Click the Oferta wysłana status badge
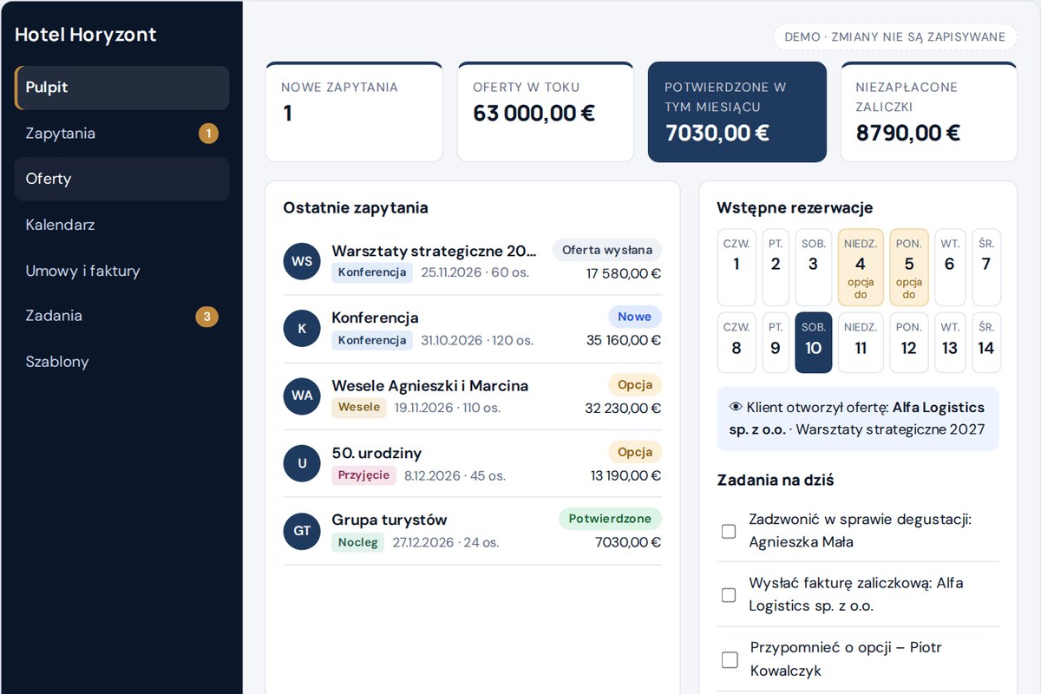This screenshot has height=694, width=1041. (x=607, y=251)
